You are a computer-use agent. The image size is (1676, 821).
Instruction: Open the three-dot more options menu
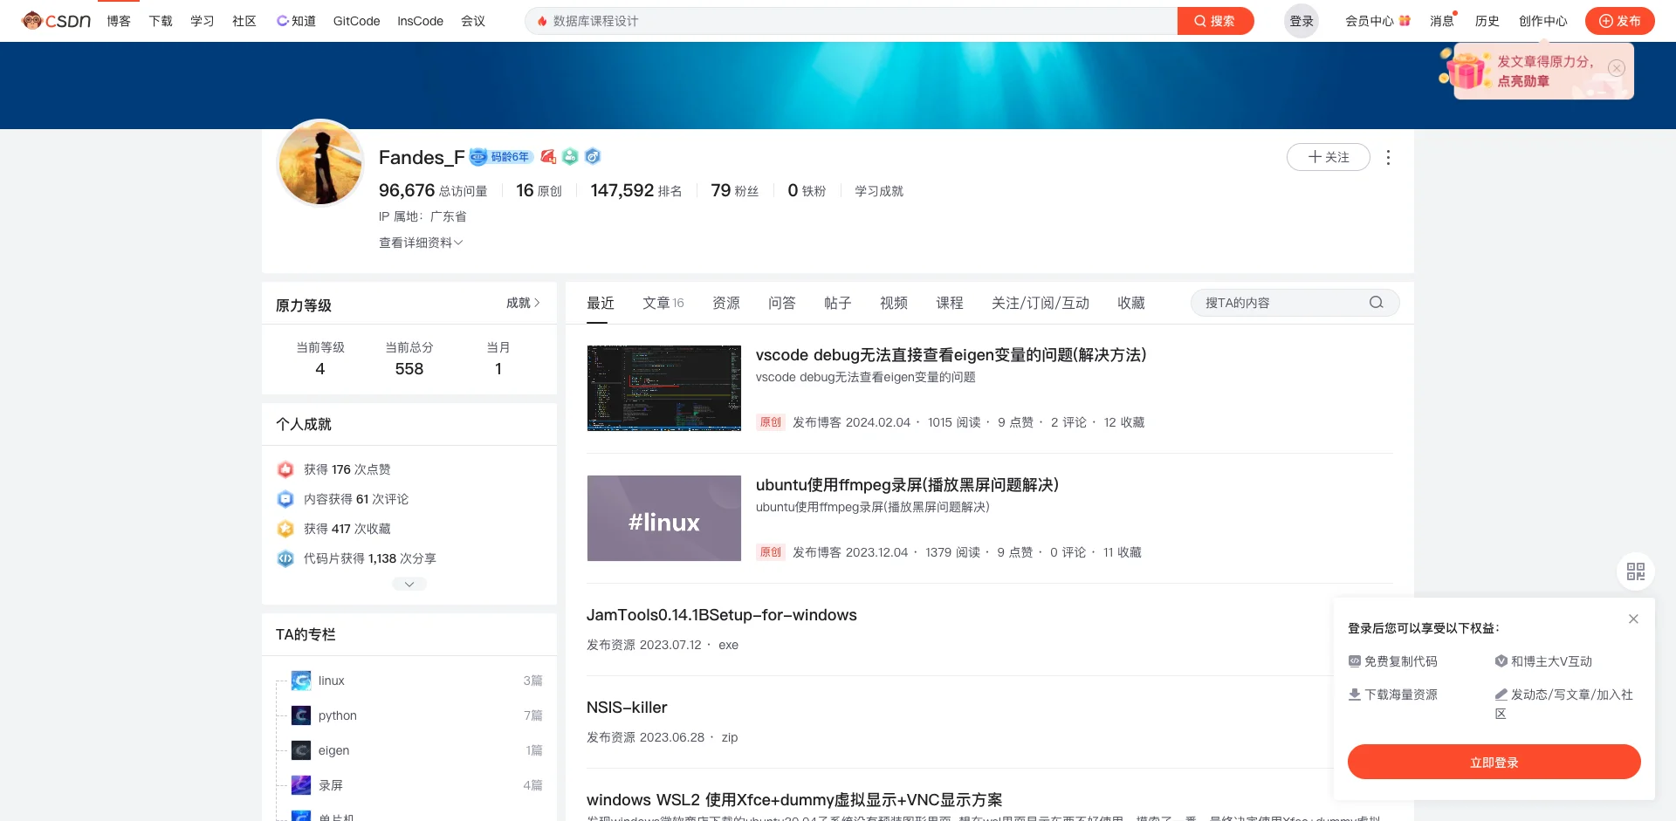point(1388,157)
